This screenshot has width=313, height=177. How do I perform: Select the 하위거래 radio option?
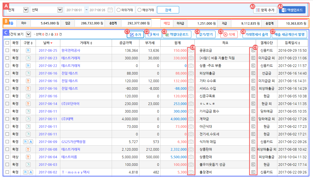pyautogui.click(x=118, y=10)
